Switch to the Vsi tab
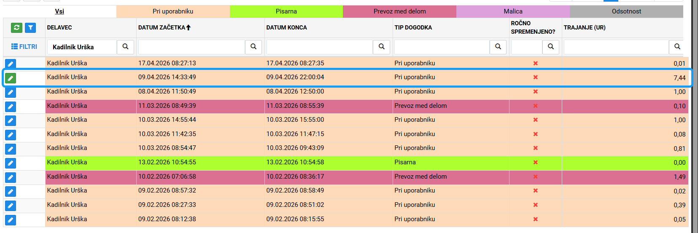Image resolution: width=698 pixels, height=233 pixels. pyautogui.click(x=59, y=11)
